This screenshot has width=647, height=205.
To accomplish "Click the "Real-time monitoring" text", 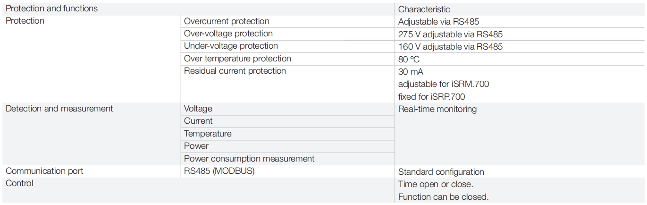I will 437,109.
